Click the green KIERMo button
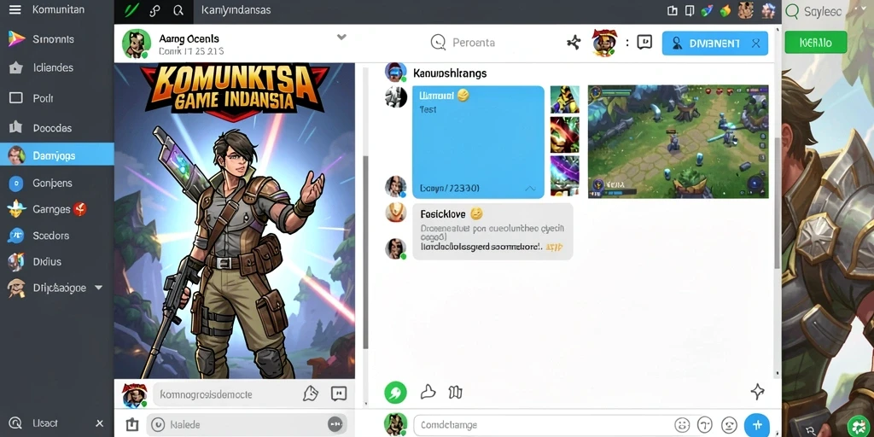The height and width of the screenshot is (437, 874). 815,43
